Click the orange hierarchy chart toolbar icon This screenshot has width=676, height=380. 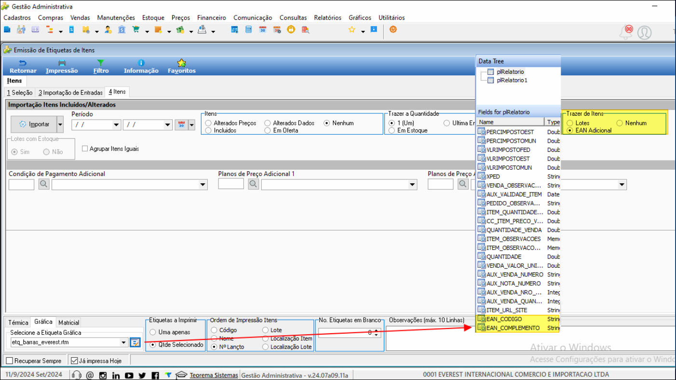click(50, 29)
